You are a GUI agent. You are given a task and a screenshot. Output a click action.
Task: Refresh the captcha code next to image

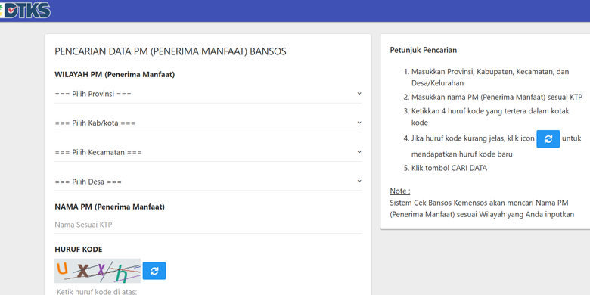pyautogui.click(x=154, y=271)
